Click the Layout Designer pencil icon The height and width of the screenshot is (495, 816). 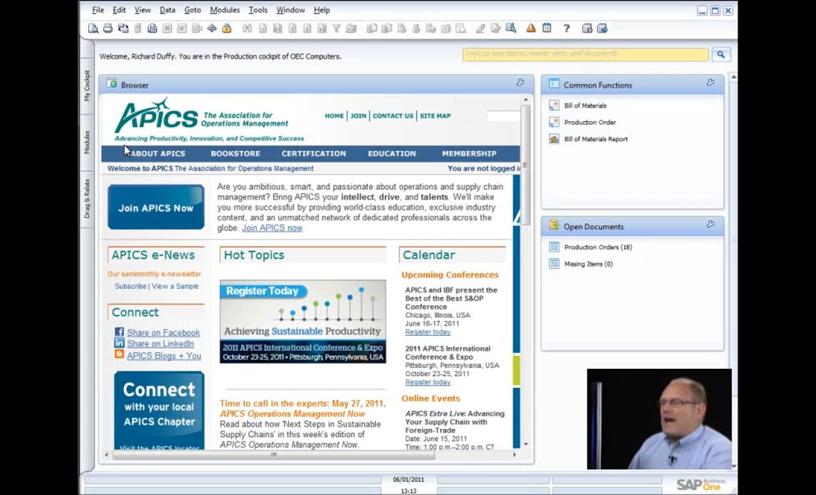pyautogui.click(x=480, y=28)
